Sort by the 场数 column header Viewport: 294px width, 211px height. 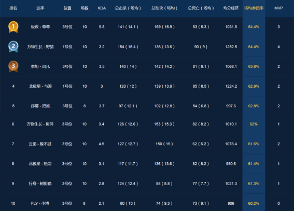[x=85, y=8]
